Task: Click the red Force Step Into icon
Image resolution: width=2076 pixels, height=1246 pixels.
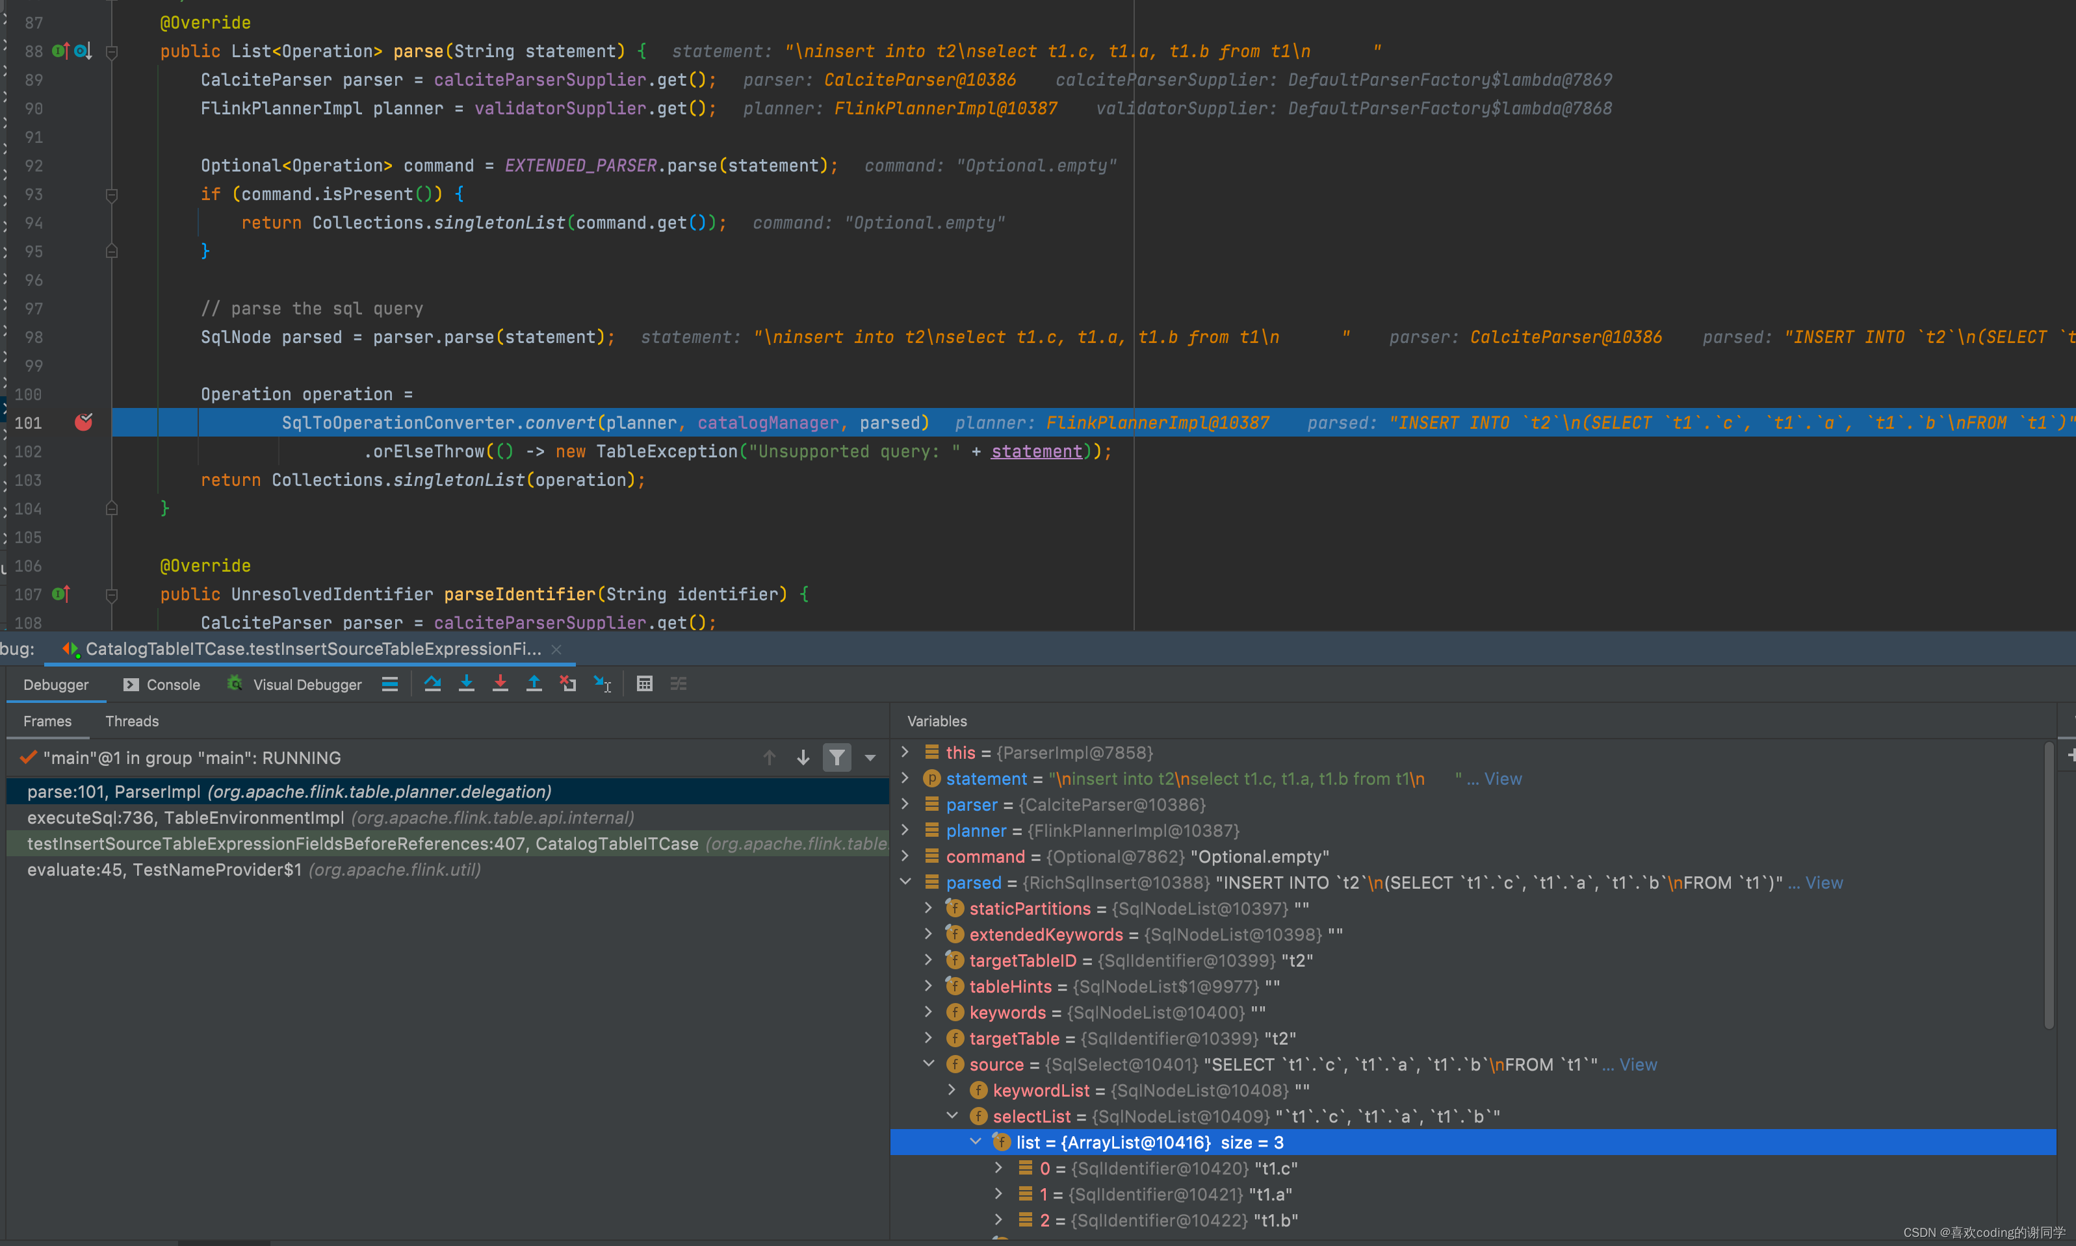Action: (x=500, y=683)
